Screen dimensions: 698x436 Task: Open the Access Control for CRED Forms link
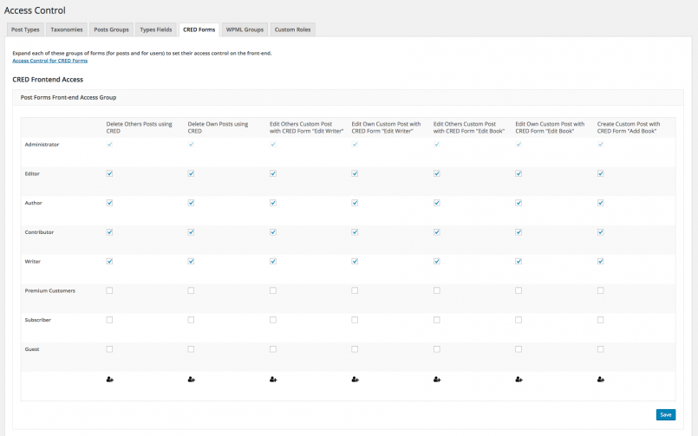pos(50,61)
